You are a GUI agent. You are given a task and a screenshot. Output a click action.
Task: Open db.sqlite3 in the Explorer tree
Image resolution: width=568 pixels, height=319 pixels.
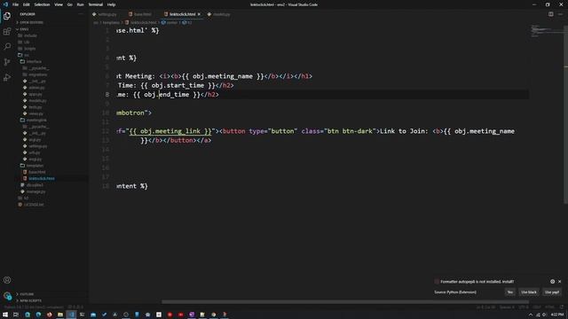point(35,185)
